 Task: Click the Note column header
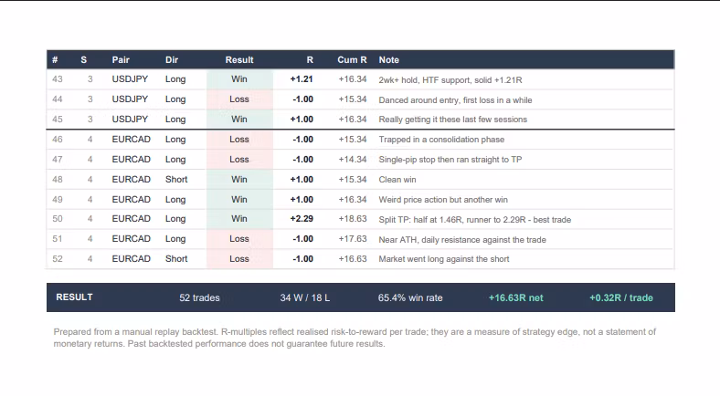[x=388, y=60]
